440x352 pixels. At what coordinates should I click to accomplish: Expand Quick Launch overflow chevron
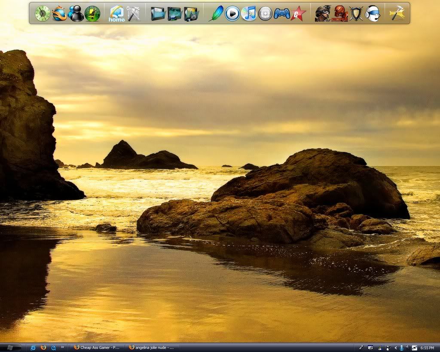click(62, 347)
